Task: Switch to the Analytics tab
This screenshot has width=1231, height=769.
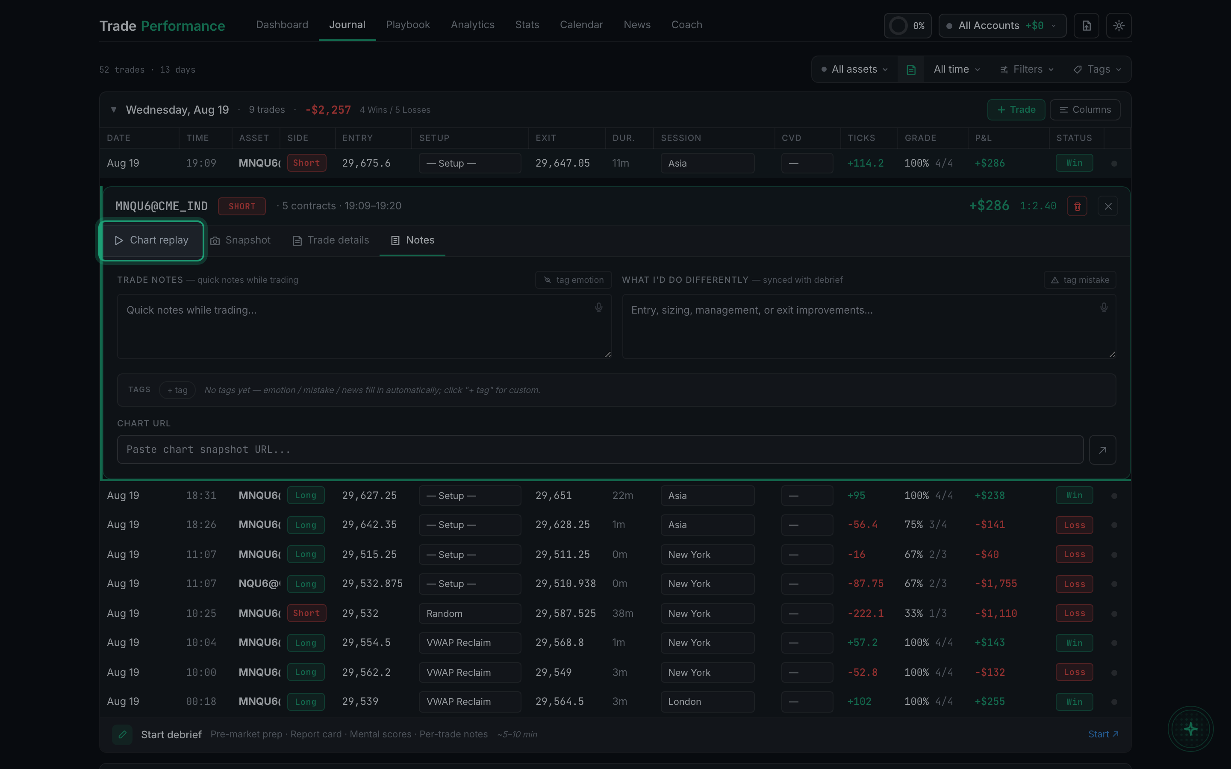Action: 472,25
